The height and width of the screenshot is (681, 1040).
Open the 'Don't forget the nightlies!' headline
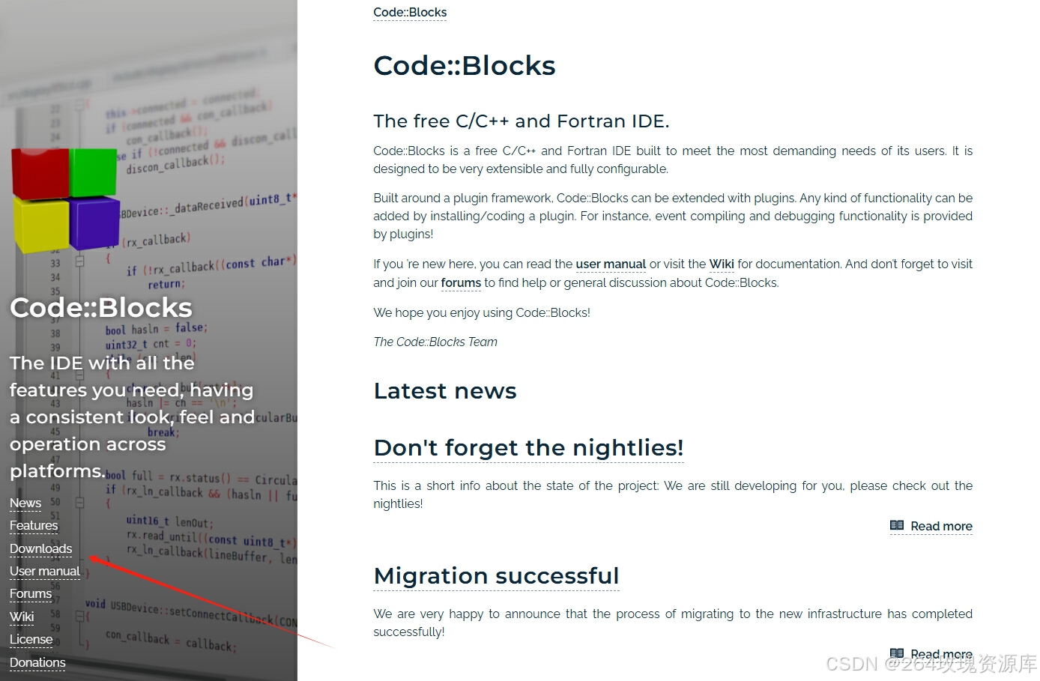[x=528, y=448]
